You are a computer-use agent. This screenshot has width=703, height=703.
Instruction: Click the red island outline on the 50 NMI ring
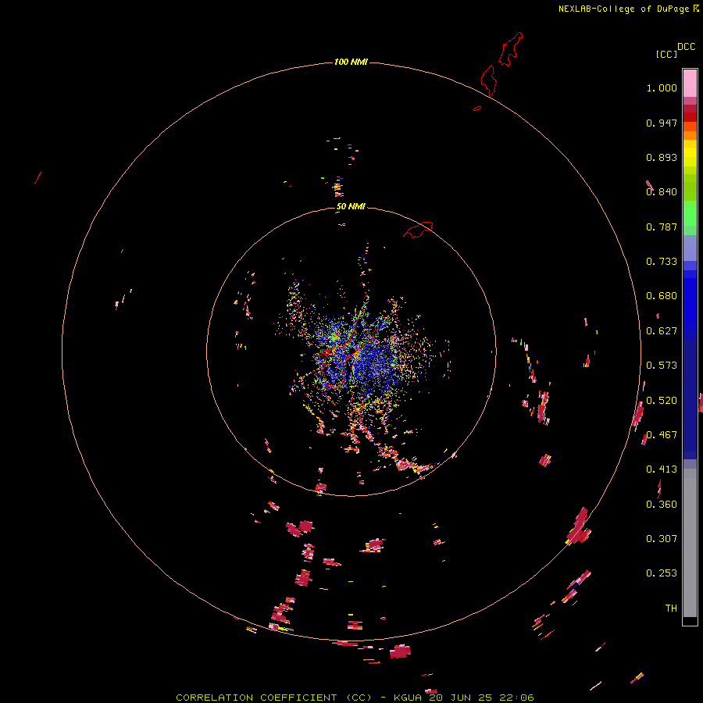point(418,230)
